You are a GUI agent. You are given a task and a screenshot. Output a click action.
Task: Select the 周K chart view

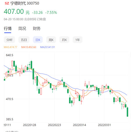(x=51, y=40)
